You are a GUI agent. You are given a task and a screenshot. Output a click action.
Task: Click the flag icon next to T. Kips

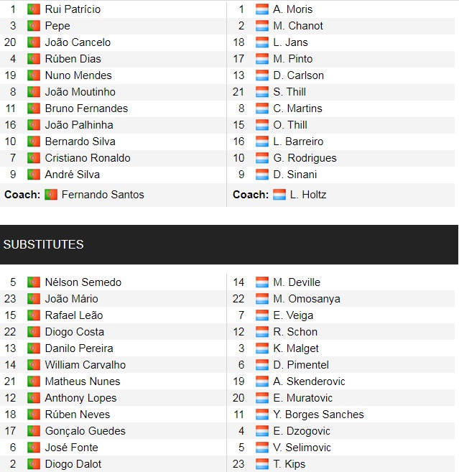pyautogui.click(x=262, y=464)
